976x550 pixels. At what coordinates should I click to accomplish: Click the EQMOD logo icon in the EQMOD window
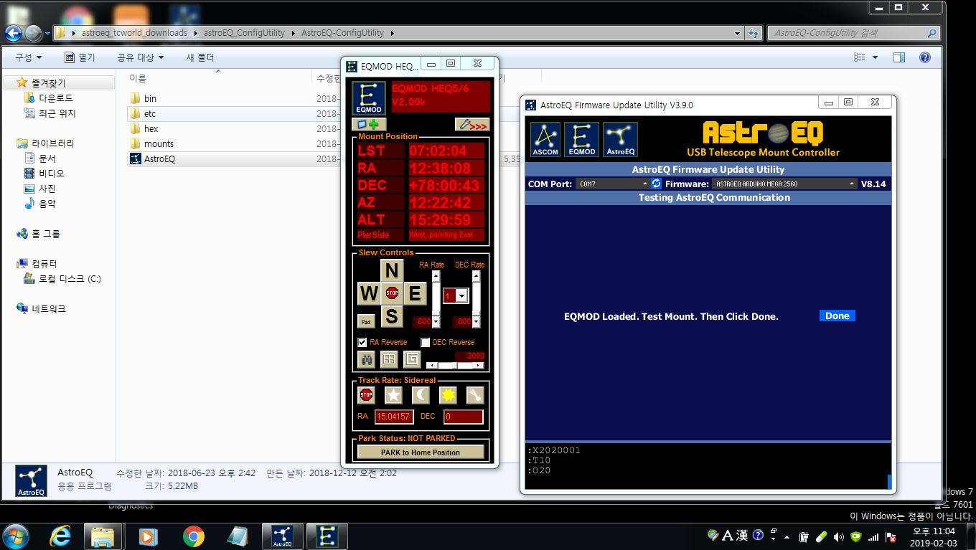click(369, 98)
